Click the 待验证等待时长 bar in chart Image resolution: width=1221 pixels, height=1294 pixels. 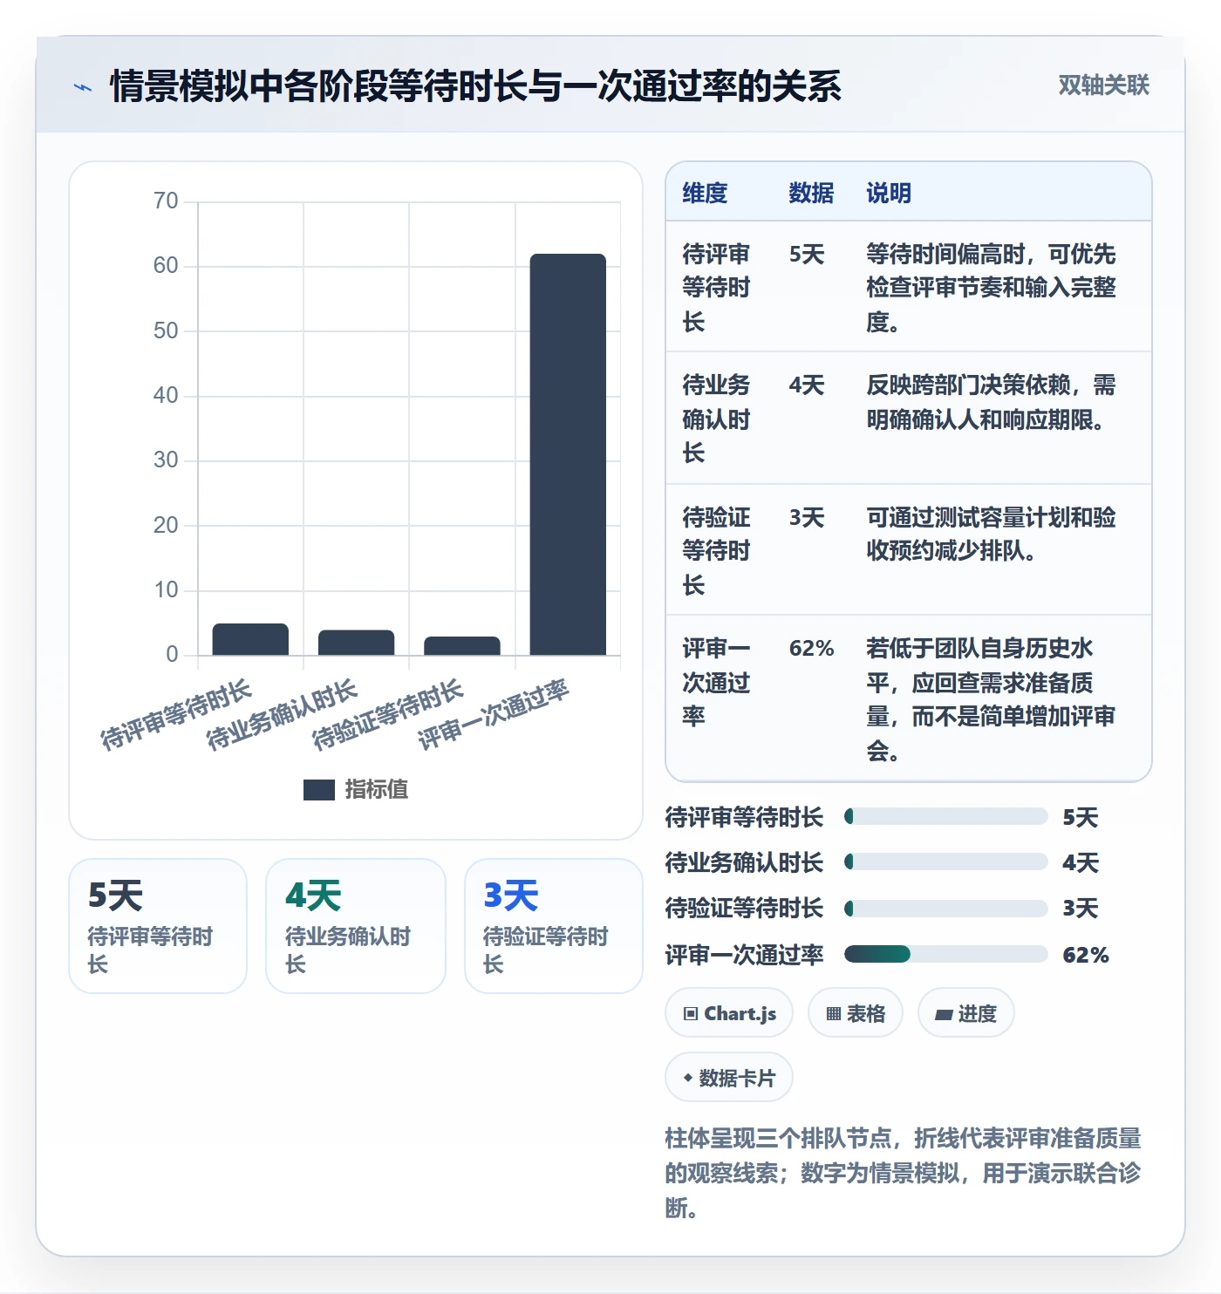click(462, 646)
